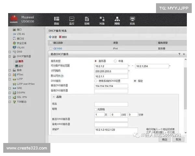Click the empty 备用DNS服务器 field
Screen dimensions: 195x156
[111, 91]
